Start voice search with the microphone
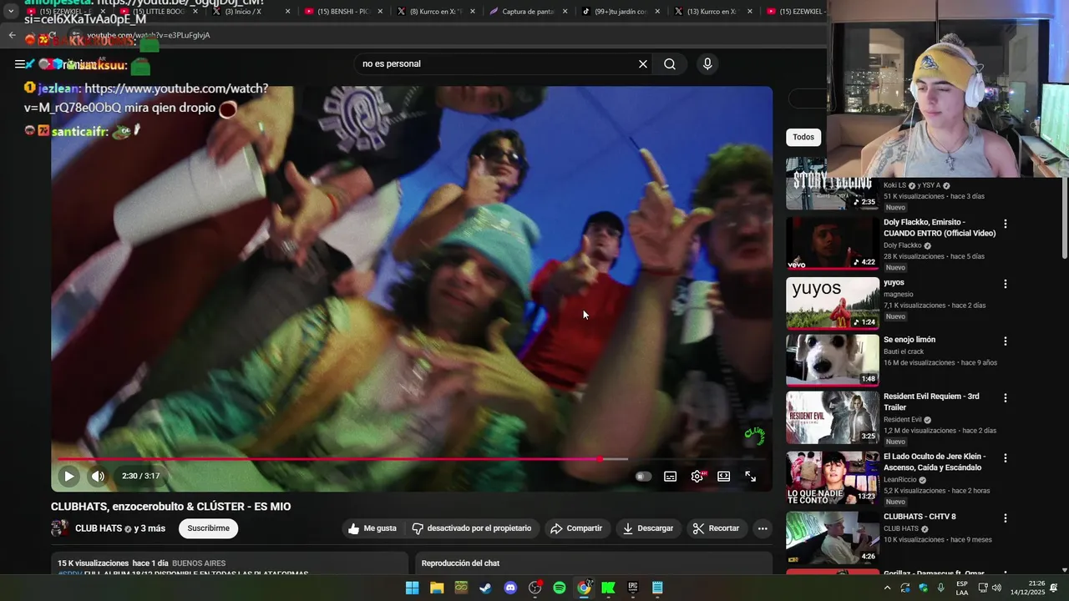Image resolution: width=1069 pixels, height=601 pixels. (707, 64)
